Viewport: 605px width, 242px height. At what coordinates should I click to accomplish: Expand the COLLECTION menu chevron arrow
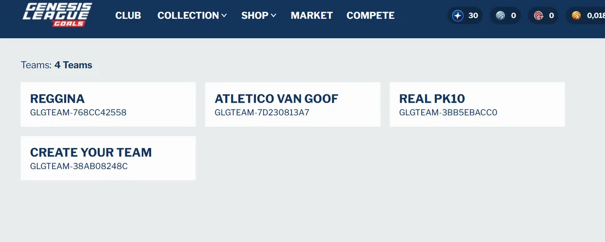click(x=224, y=16)
